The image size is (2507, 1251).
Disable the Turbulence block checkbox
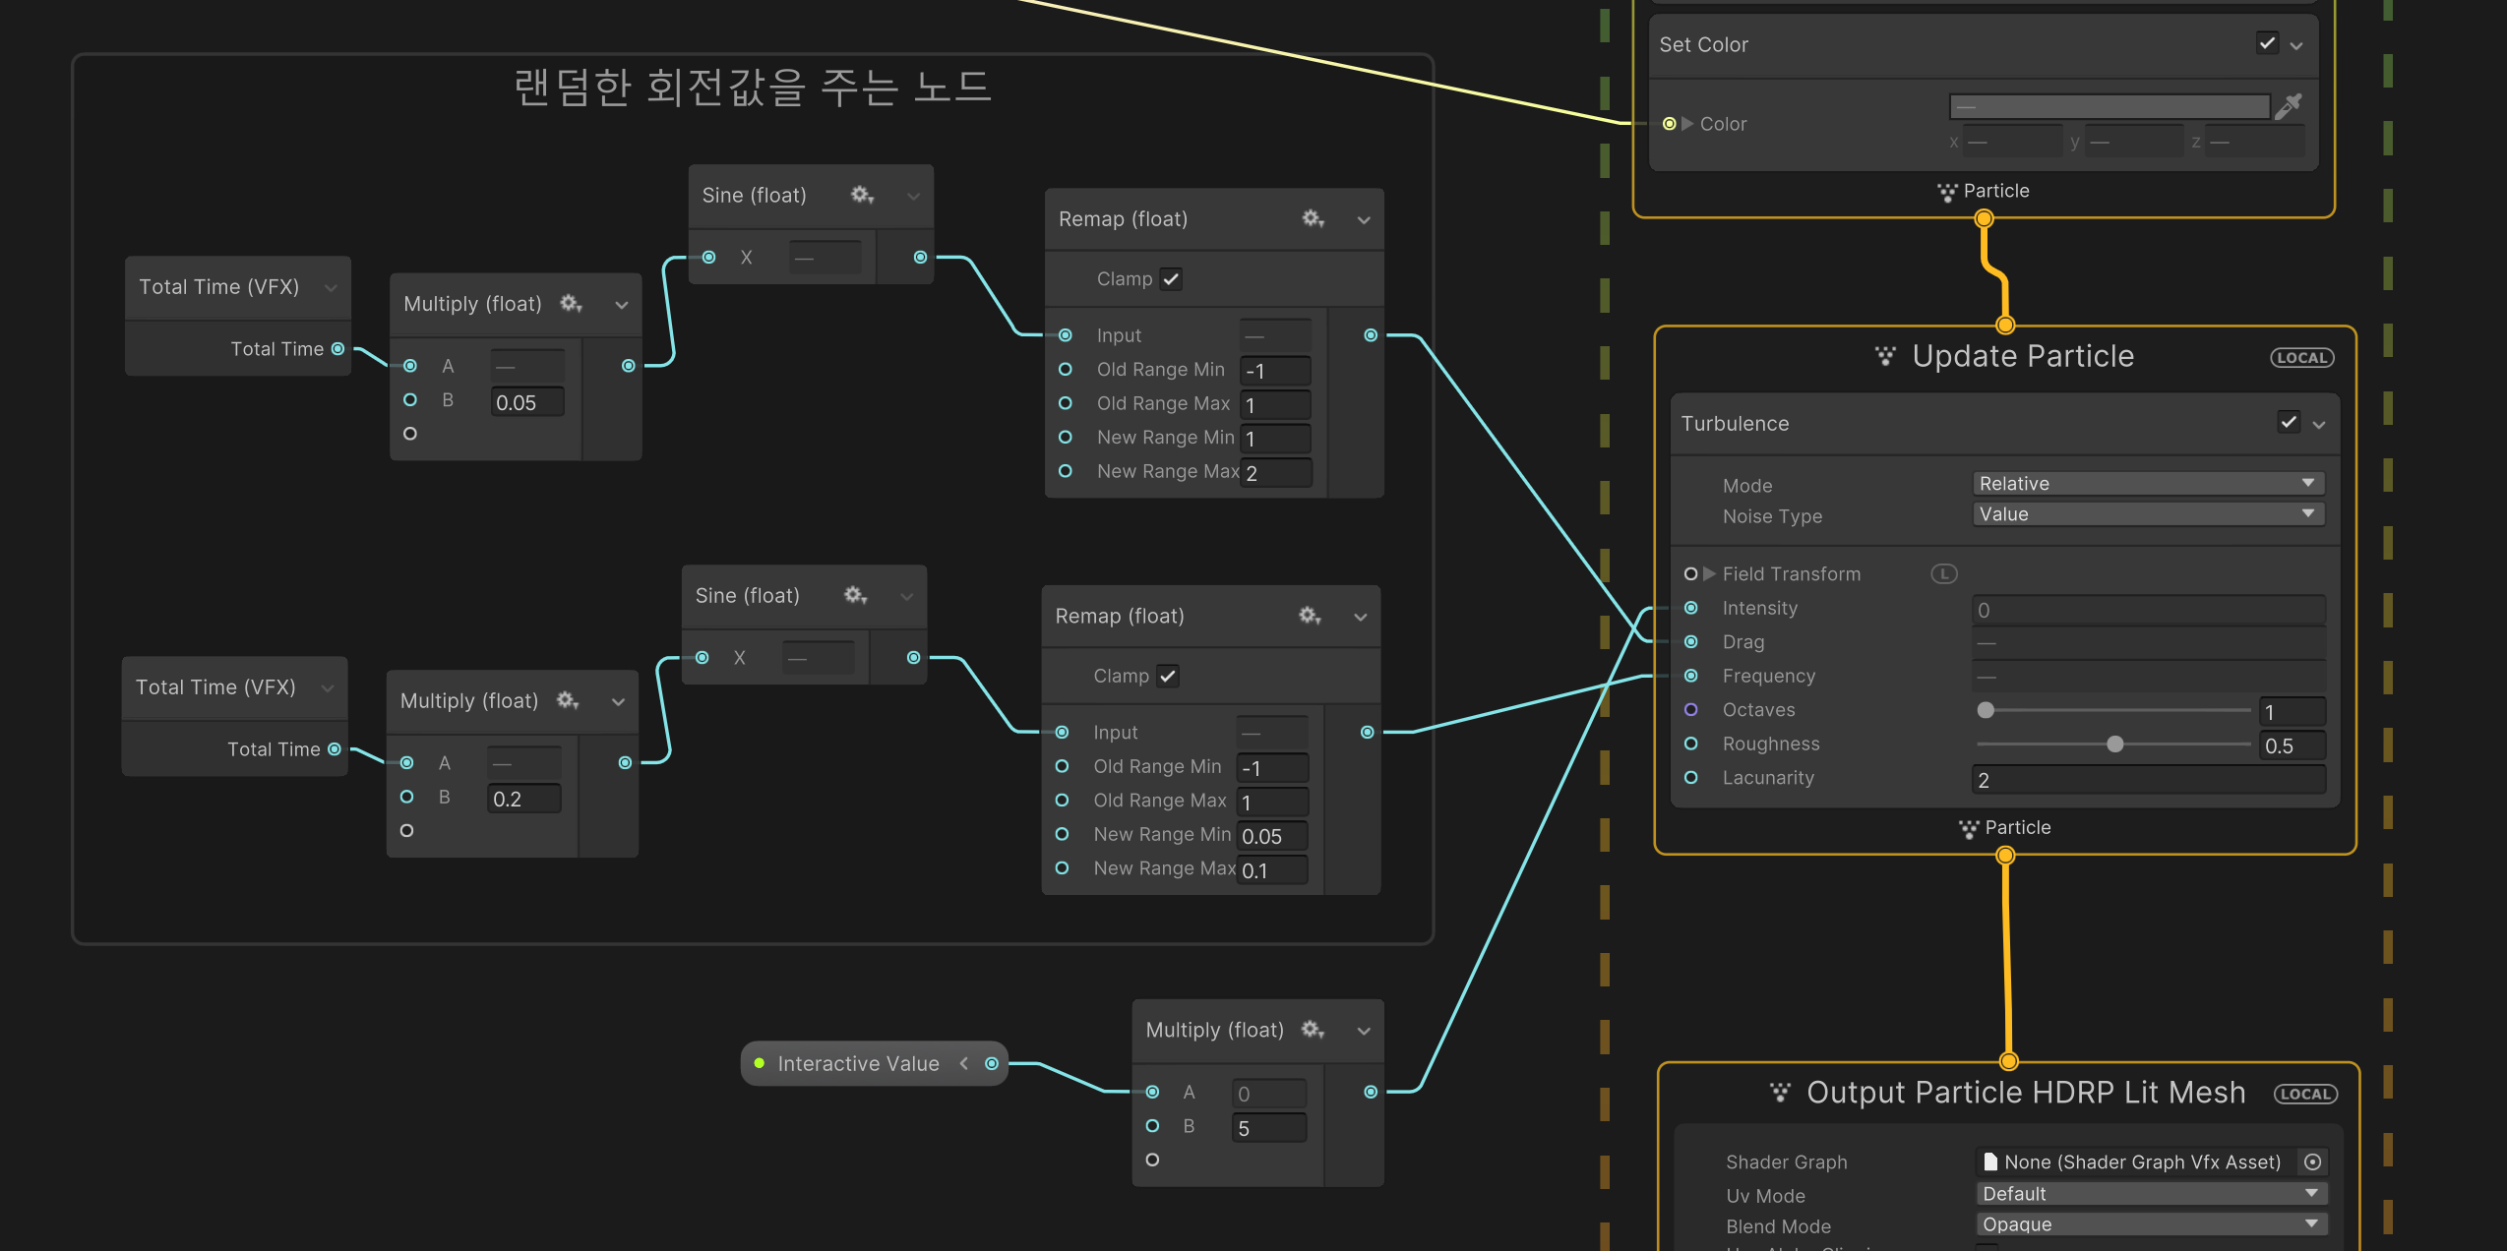click(2288, 422)
